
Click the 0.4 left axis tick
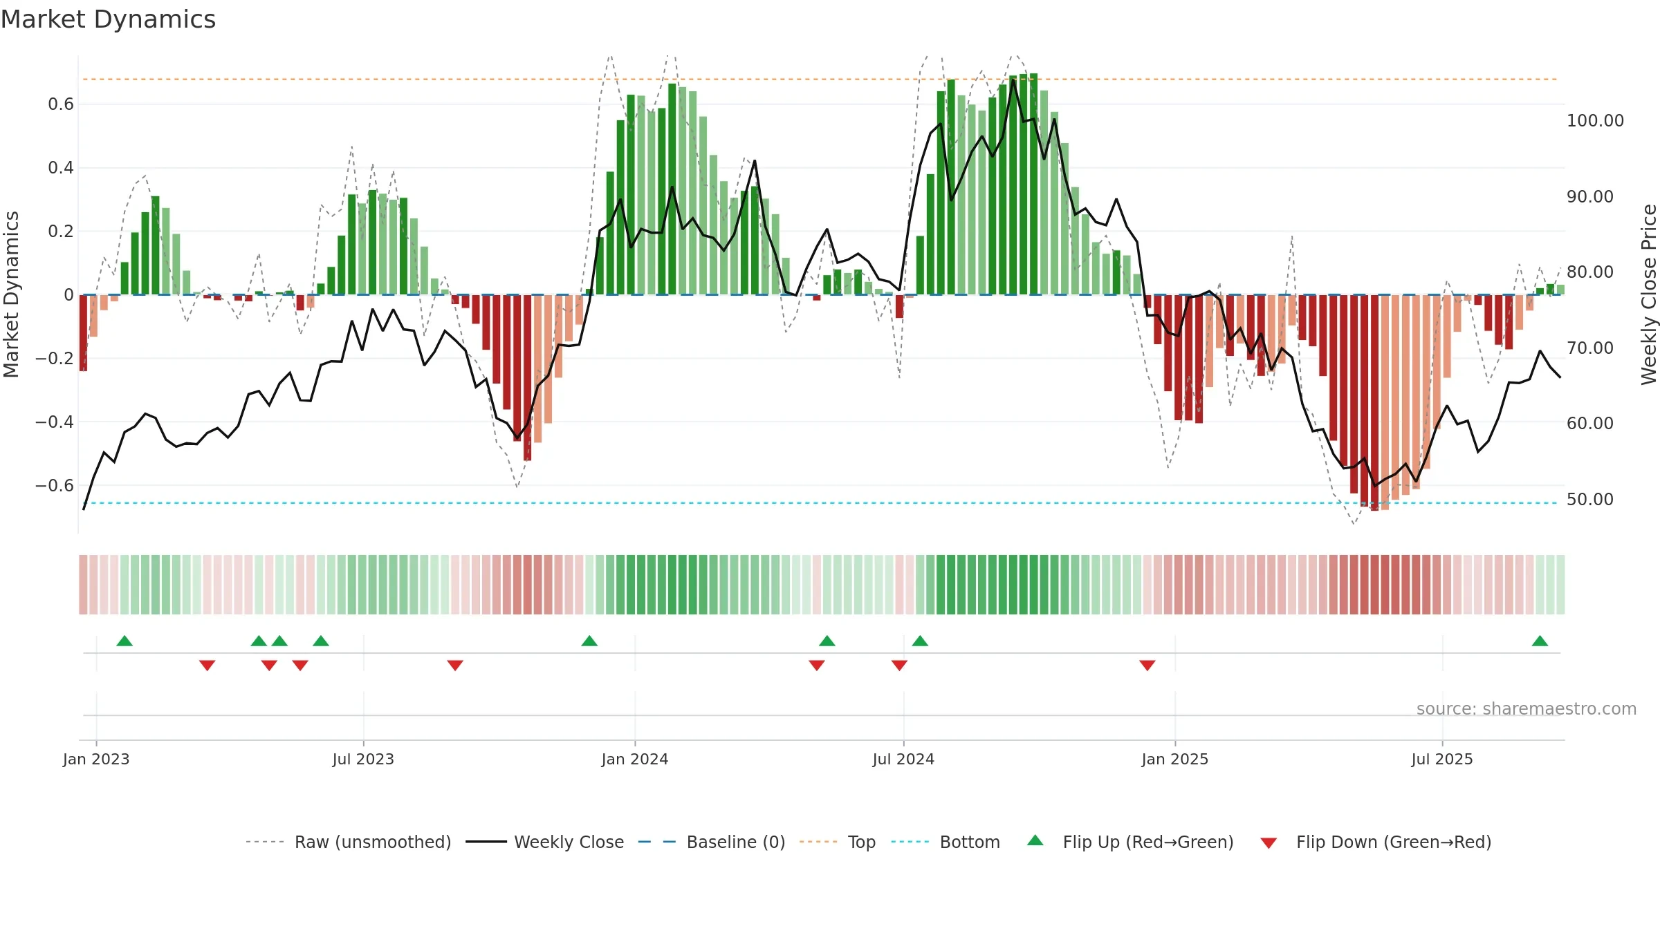point(61,168)
